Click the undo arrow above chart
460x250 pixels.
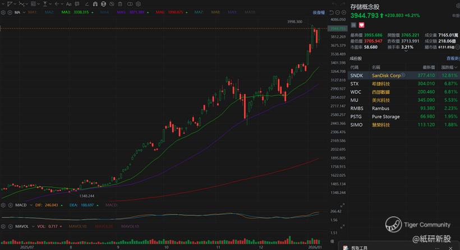(x=334, y=4)
